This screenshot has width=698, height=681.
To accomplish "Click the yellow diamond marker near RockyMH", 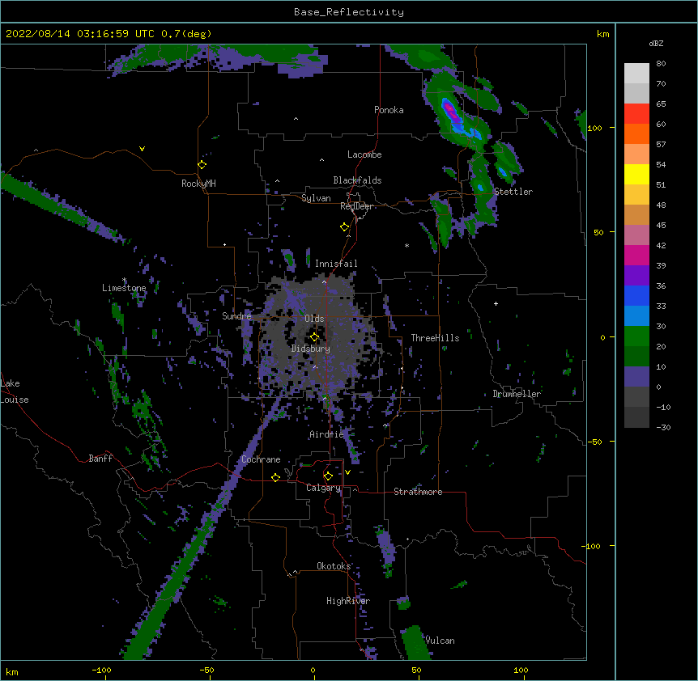I will pyautogui.click(x=202, y=165).
